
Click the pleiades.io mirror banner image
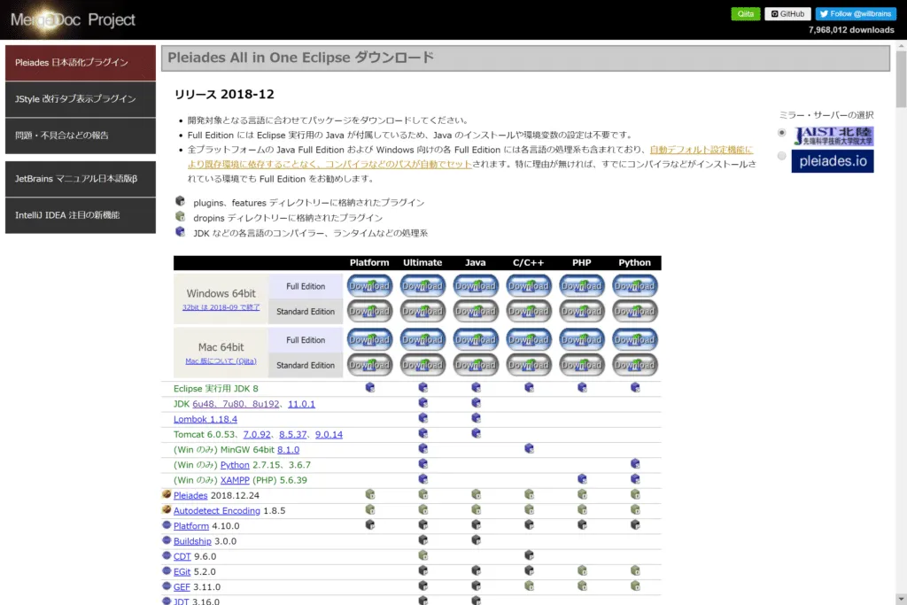pyautogui.click(x=833, y=161)
